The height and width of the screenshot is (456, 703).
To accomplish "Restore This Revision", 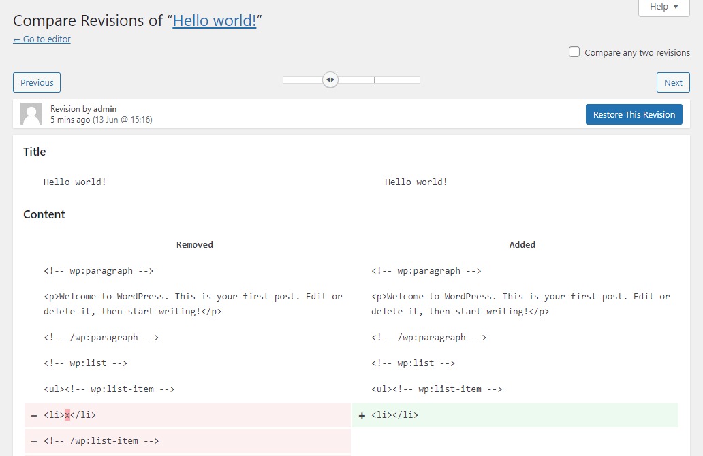I will pyautogui.click(x=634, y=114).
